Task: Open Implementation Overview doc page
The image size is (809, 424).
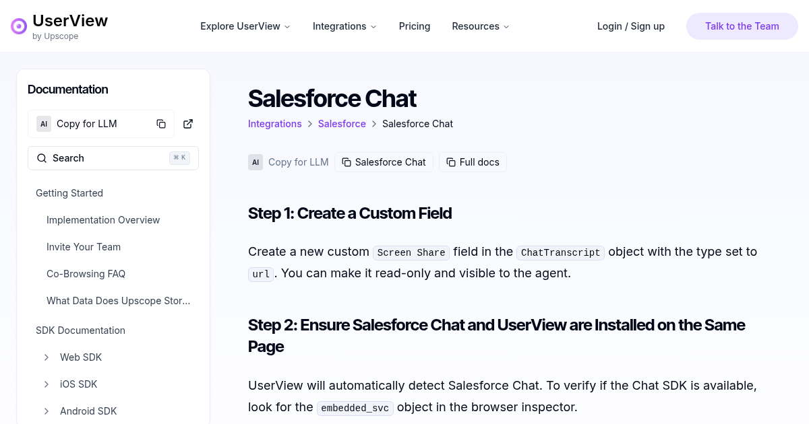Action: (103, 220)
